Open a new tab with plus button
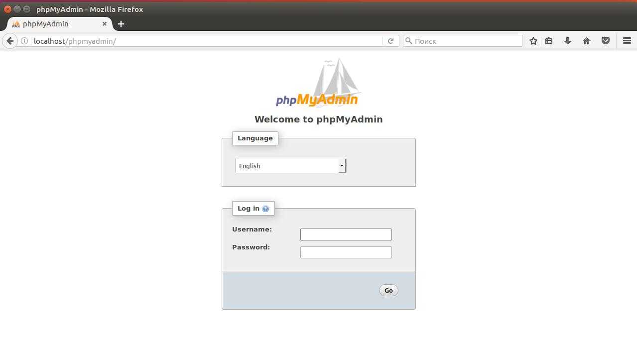 coord(121,24)
